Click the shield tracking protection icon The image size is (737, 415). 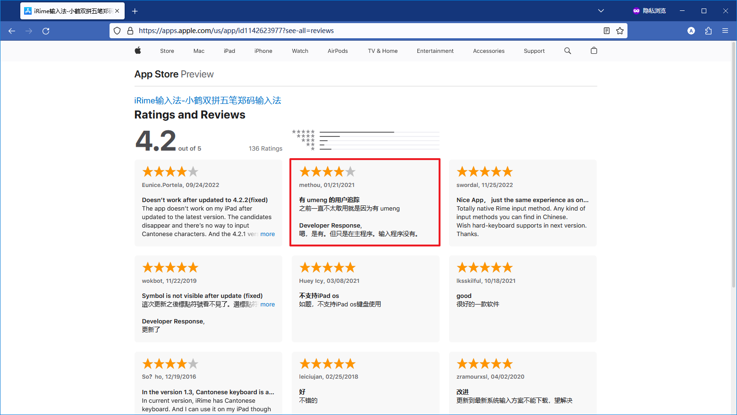117,31
